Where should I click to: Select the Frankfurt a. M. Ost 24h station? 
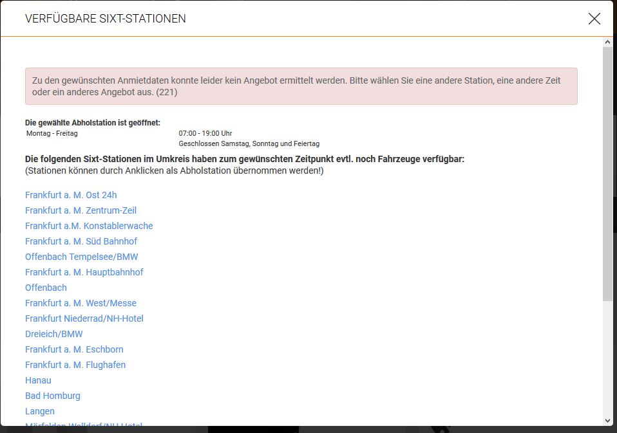pyautogui.click(x=71, y=195)
